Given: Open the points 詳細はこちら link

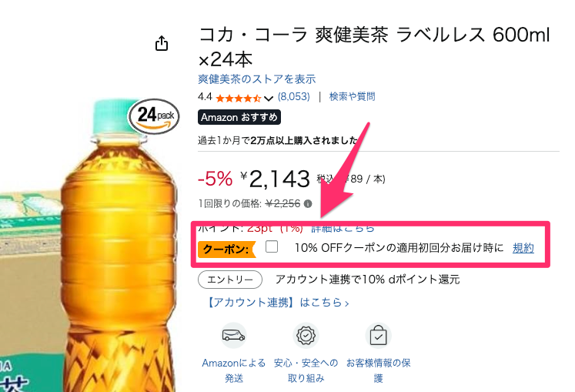Looking at the screenshot, I should click(343, 228).
